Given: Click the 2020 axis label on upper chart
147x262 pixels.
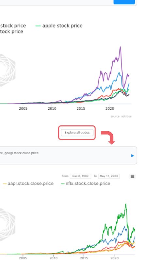Looking at the screenshot, I should coord(110,109).
